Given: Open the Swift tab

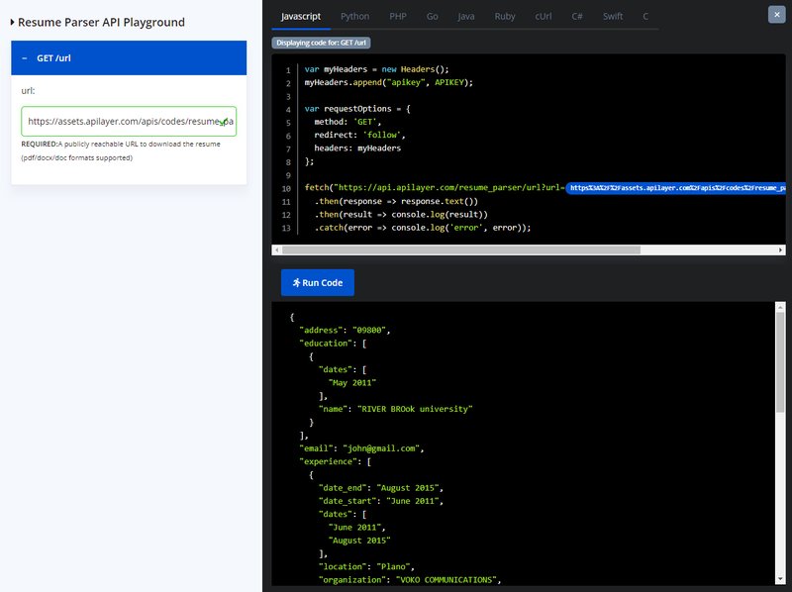Looking at the screenshot, I should coord(612,17).
